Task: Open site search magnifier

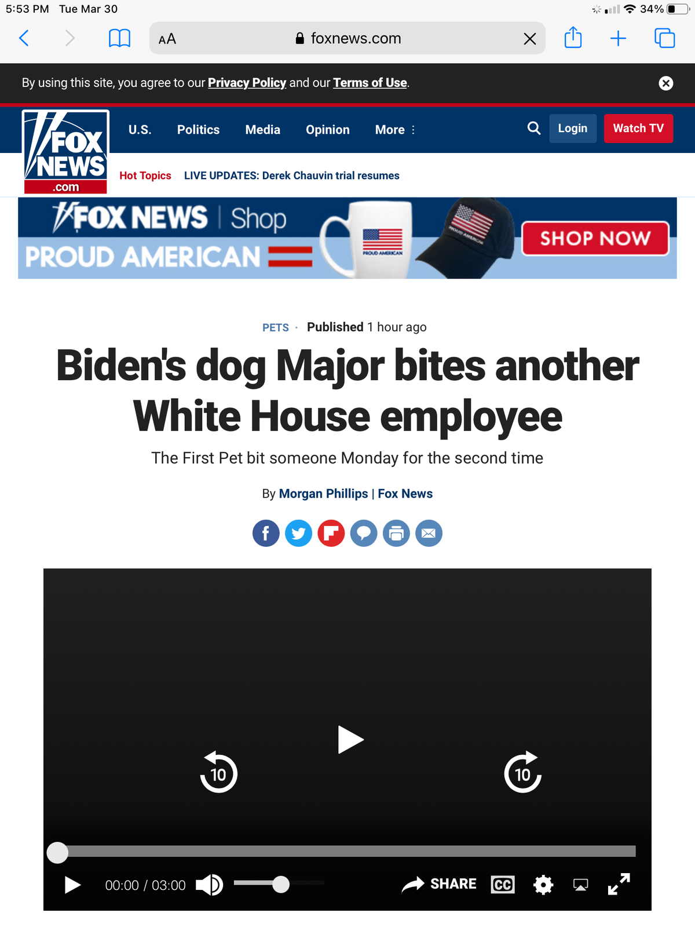Action: click(534, 128)
